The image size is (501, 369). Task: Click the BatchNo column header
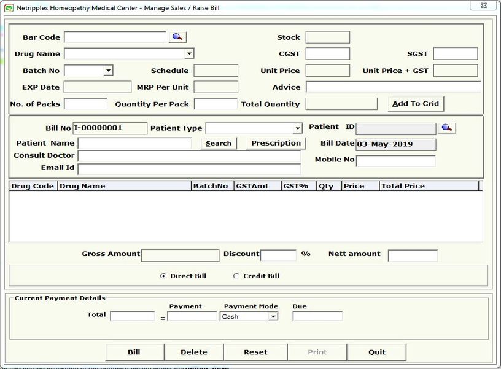[212, 186]
